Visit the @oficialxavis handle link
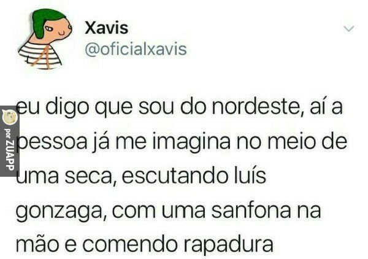This screenshot has width=368, height=259. (136, 49)
